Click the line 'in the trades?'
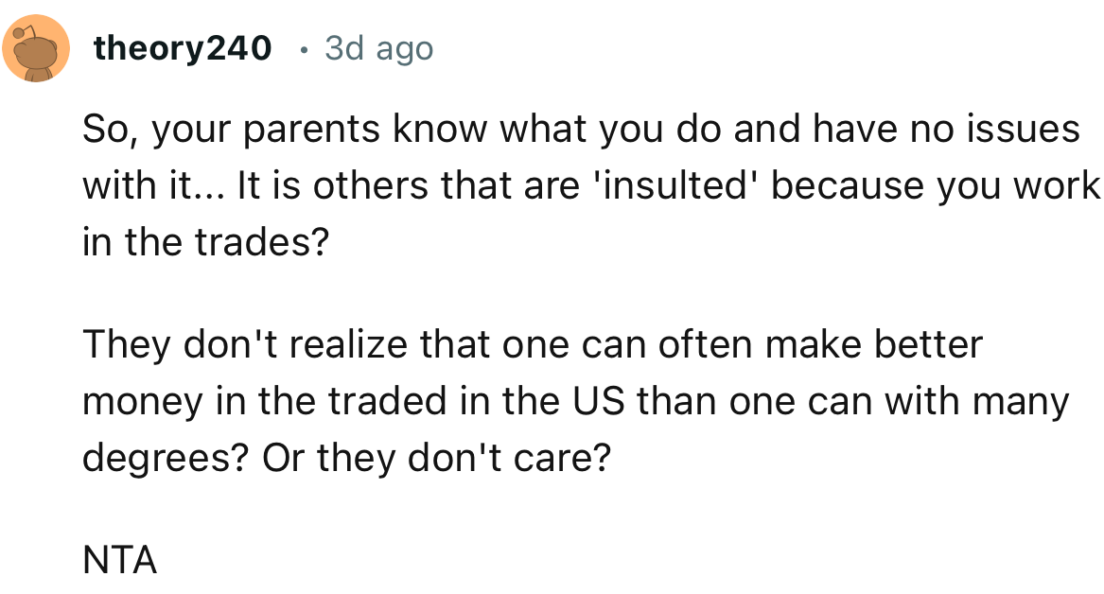1104x594 pixels. (205, 244)
